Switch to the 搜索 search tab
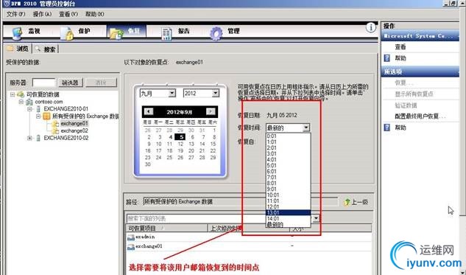 46,49
